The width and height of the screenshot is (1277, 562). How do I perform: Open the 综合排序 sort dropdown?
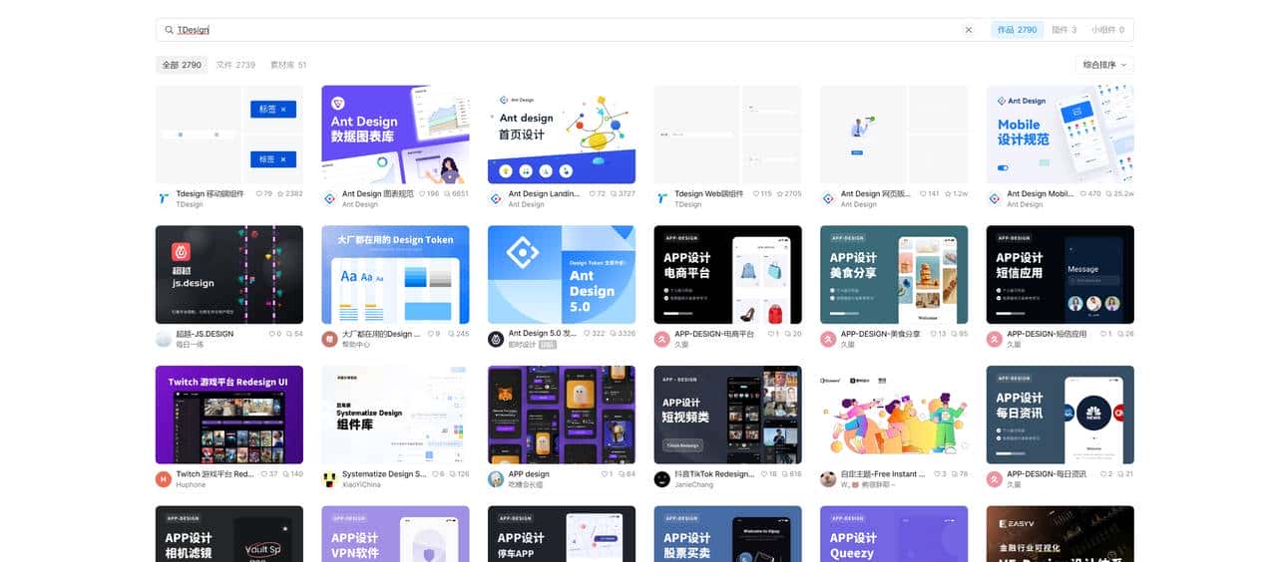pos(1104,65)
